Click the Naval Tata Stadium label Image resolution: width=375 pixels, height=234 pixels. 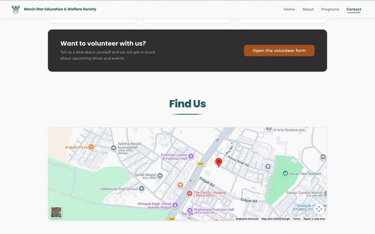305,174
